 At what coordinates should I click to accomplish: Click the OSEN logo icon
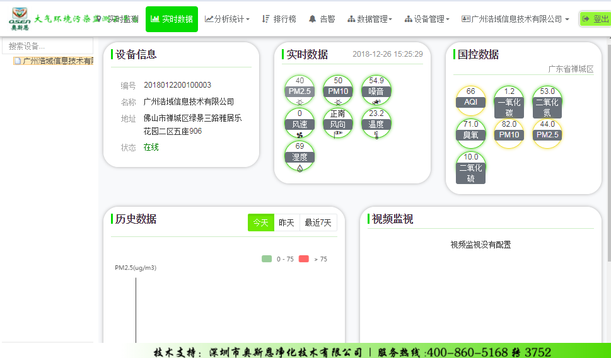[20, 20]
